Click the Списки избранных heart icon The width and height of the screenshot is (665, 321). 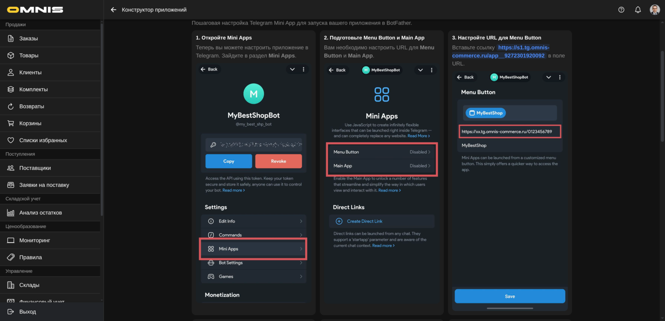[x=11, y=140]
